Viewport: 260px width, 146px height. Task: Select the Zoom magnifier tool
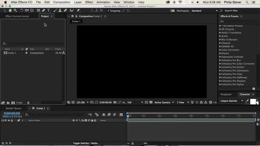15,11
